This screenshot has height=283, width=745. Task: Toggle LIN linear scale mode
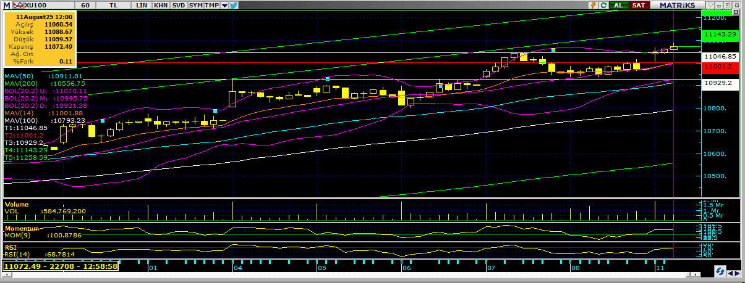[142, 5]
